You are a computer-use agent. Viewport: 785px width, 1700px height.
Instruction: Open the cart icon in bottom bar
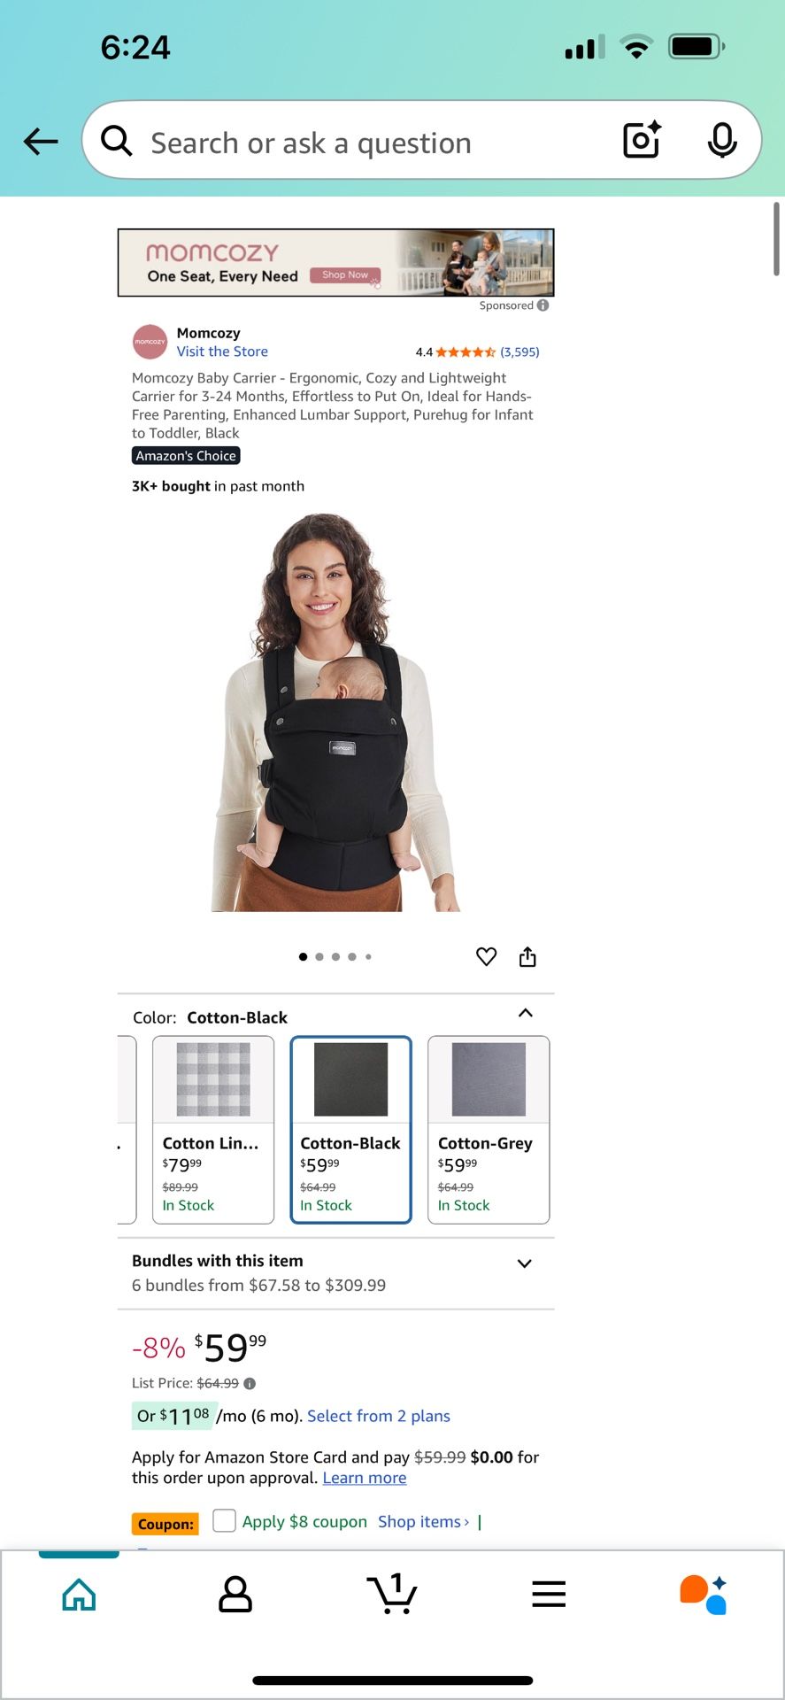tap(392, 1594)
